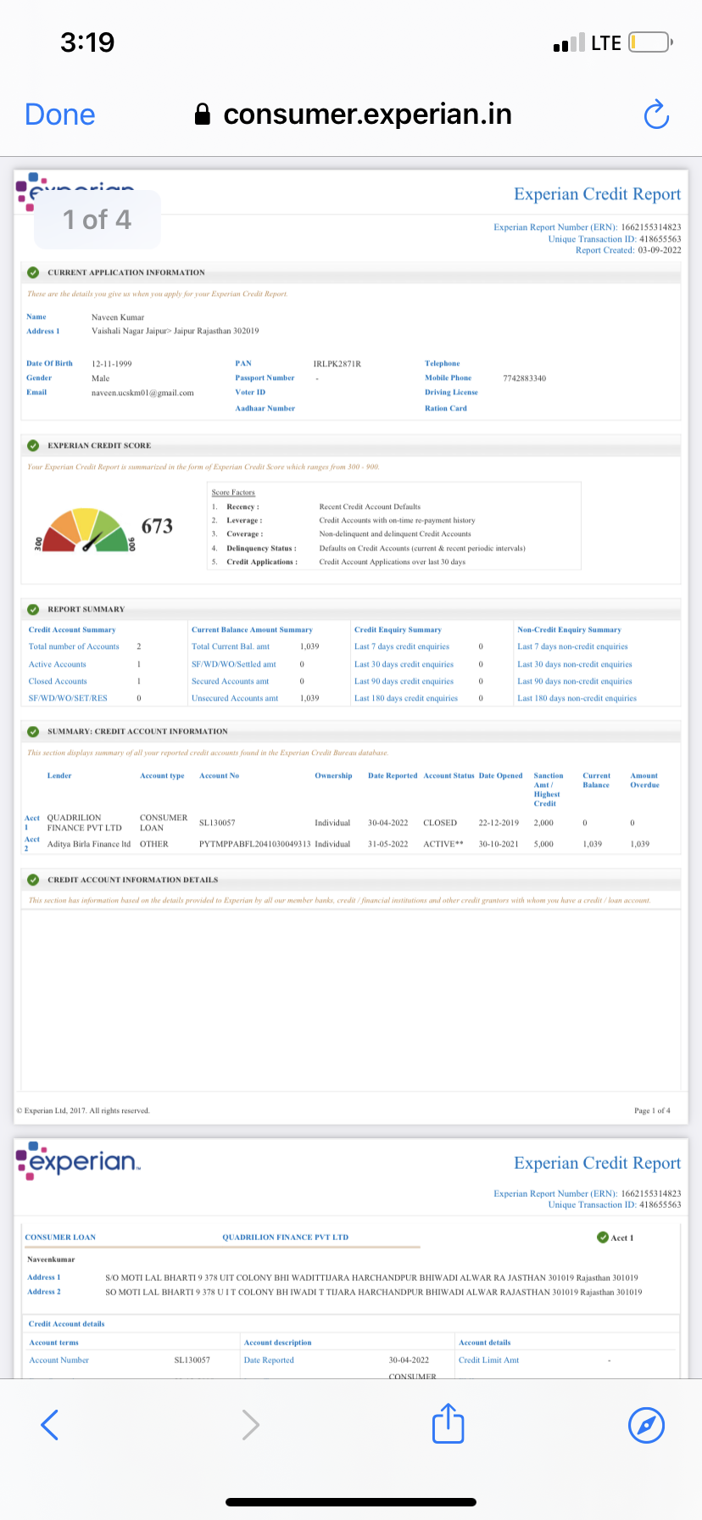Tap green check beside Current Application Information
The height and width of the screenshot is (1520, 702).
pyautogui.click(x=33, y=272)
